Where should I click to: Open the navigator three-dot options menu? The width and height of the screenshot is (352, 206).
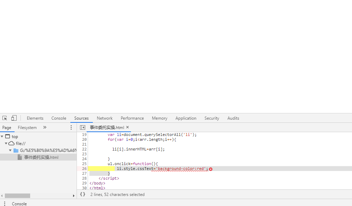click(x=71, y=128)
